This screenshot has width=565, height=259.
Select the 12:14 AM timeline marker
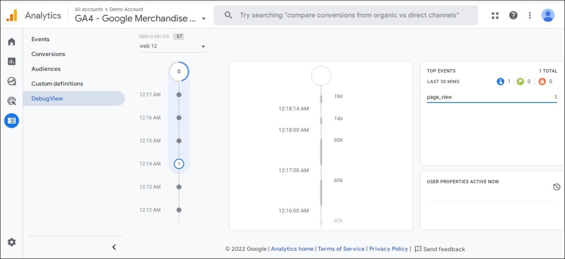[x=178, y=164]
